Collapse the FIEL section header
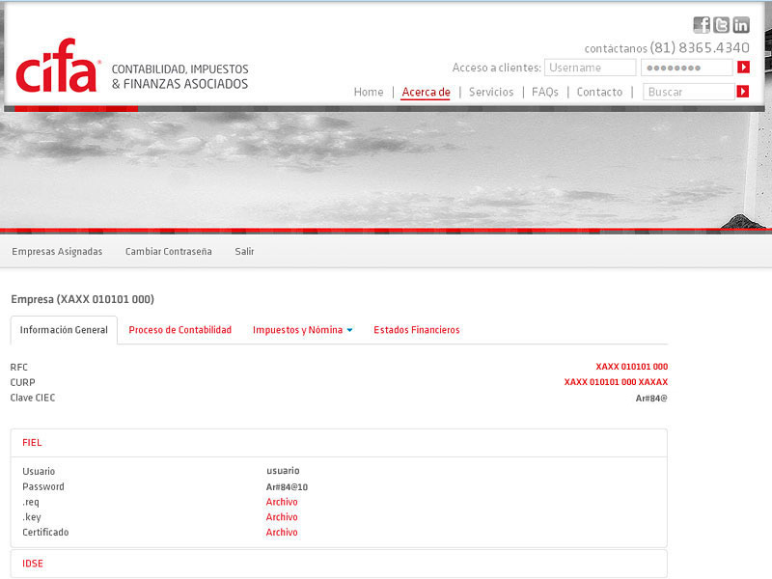 click(x=32, y=443)
